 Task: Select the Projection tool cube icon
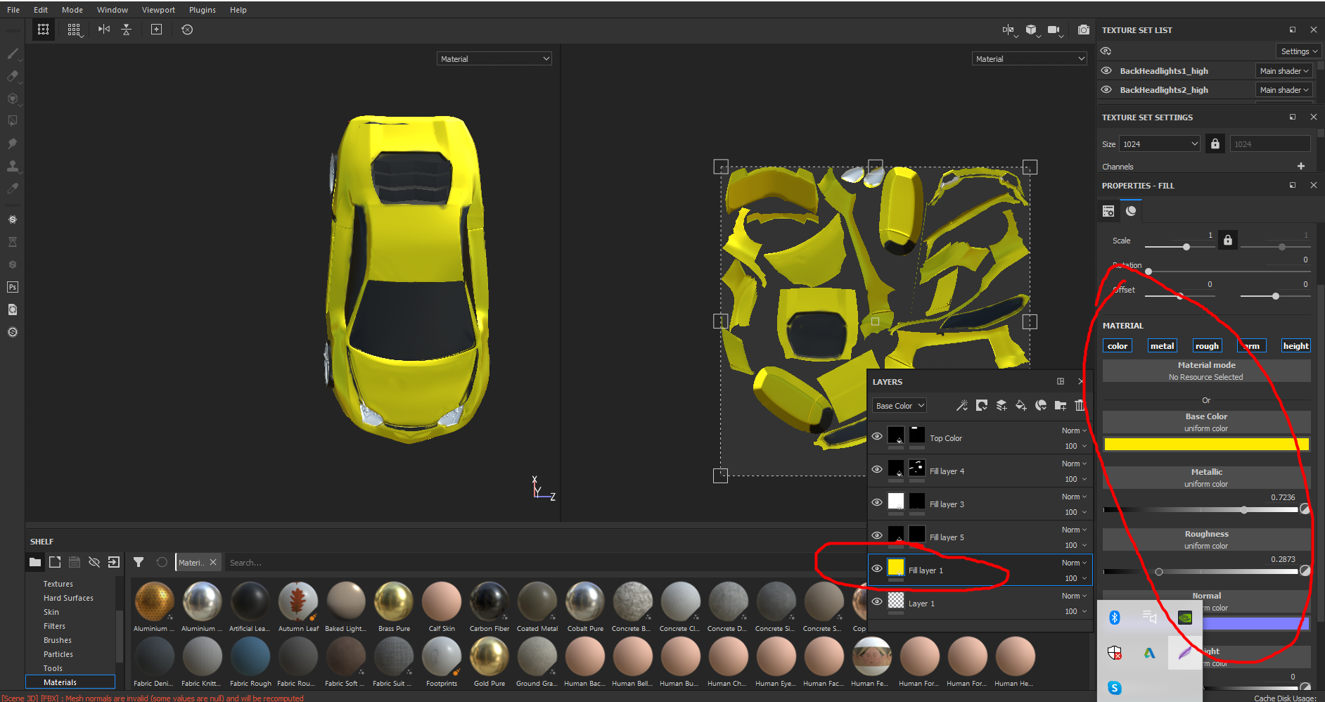(x=13, y=98)
